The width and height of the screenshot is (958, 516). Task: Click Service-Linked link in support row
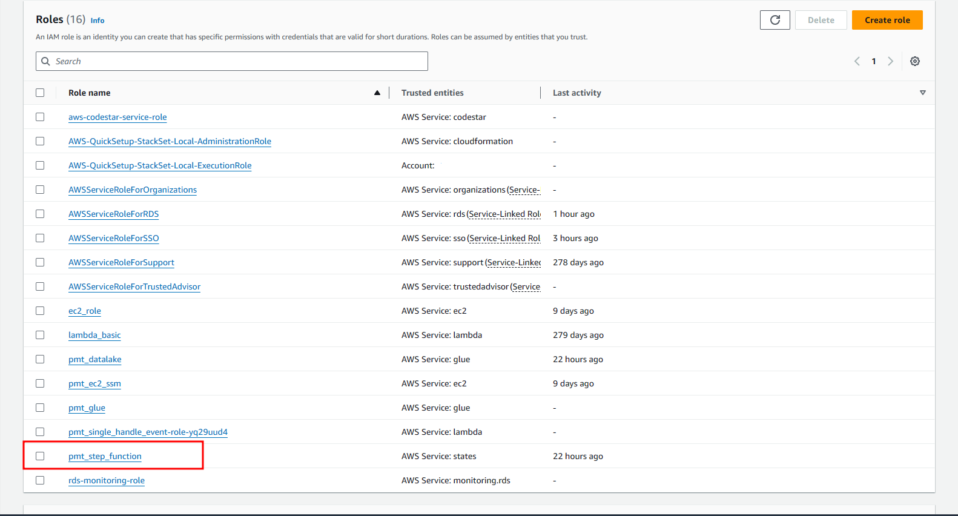[x=514, y=262]
